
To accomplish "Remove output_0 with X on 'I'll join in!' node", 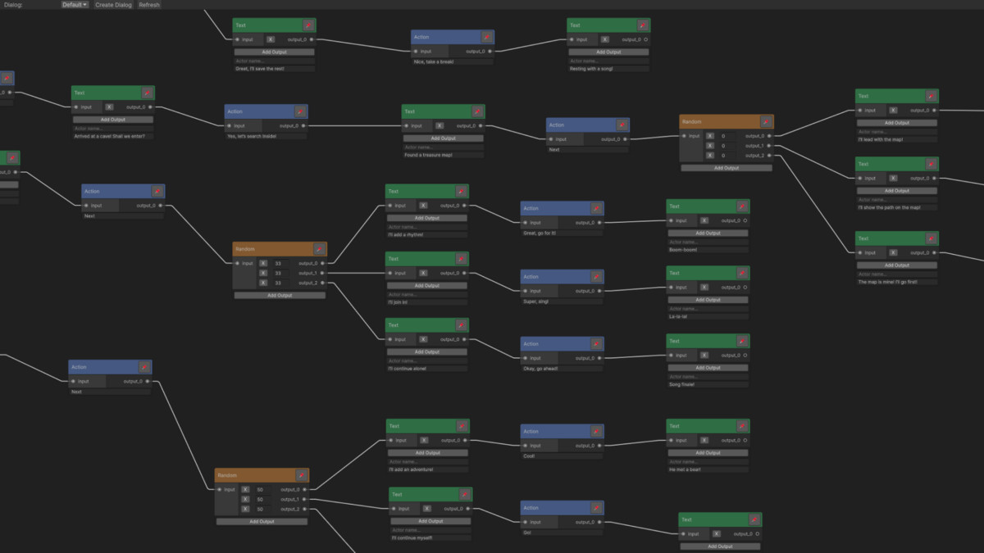I will pos(424,274).
